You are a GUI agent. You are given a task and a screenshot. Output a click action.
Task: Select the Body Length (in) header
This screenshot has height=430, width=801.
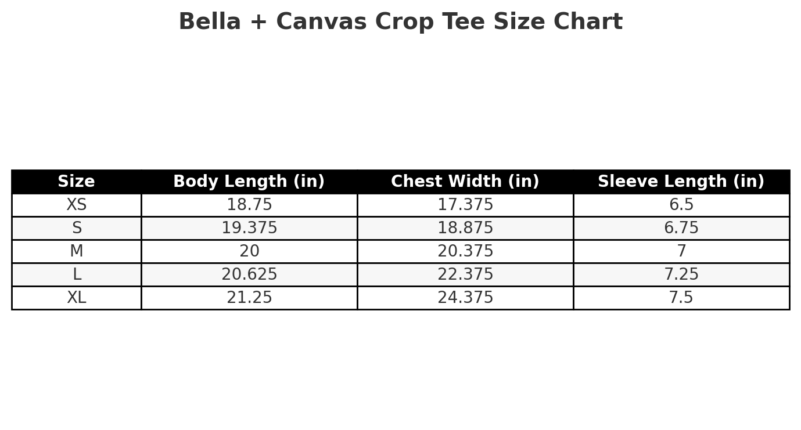(x=249, y=182)
